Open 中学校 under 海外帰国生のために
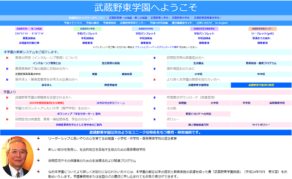Screen dimensions: 292x179 [x=261, y=74]
